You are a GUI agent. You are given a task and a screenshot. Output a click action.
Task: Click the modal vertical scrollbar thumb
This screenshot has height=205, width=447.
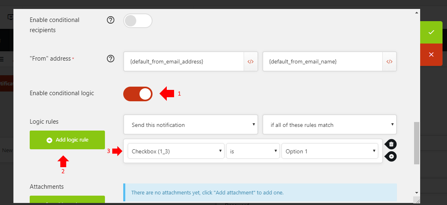[416, 142]
